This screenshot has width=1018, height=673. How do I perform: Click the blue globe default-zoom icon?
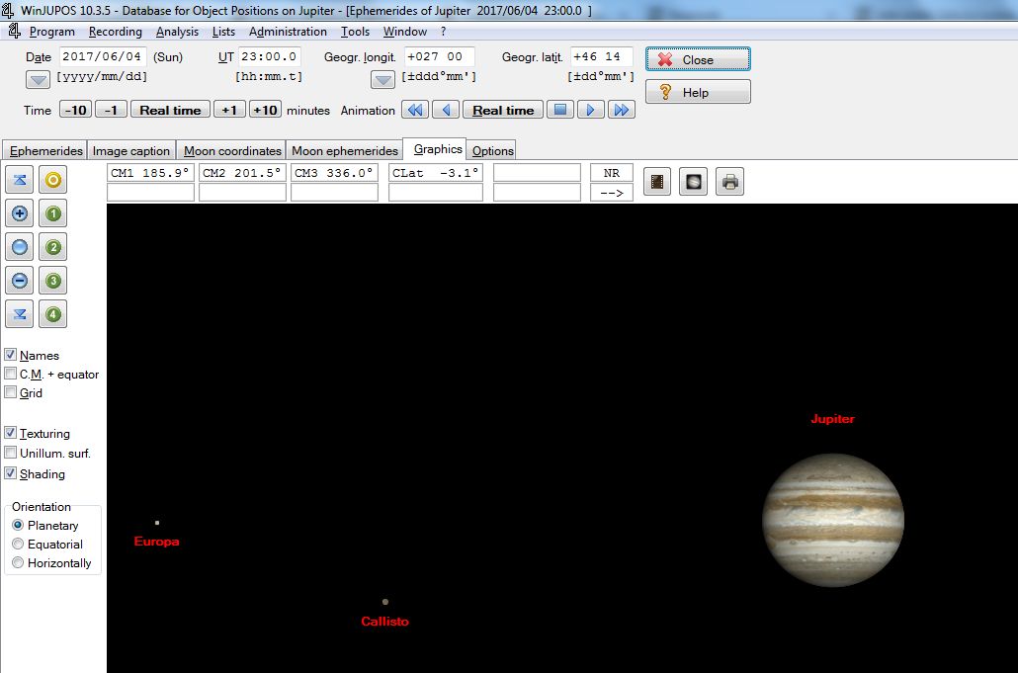[x=20, y=247]
